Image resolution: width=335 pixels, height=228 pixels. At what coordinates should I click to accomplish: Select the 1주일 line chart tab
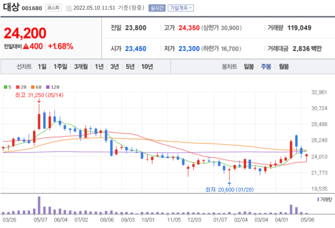tap(60, 66)
